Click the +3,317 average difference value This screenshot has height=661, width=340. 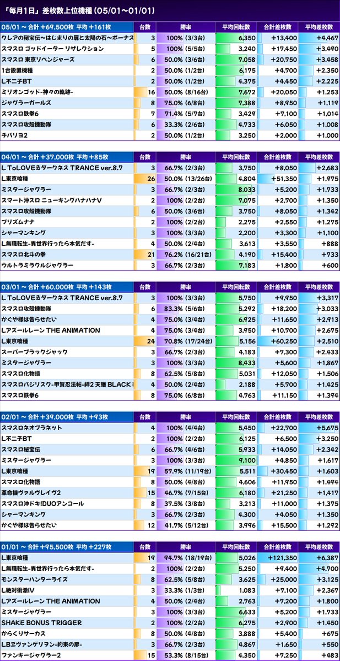coord(319,298)
